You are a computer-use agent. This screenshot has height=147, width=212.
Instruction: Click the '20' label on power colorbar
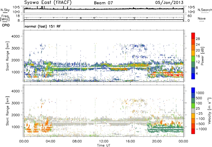[198, 50]
